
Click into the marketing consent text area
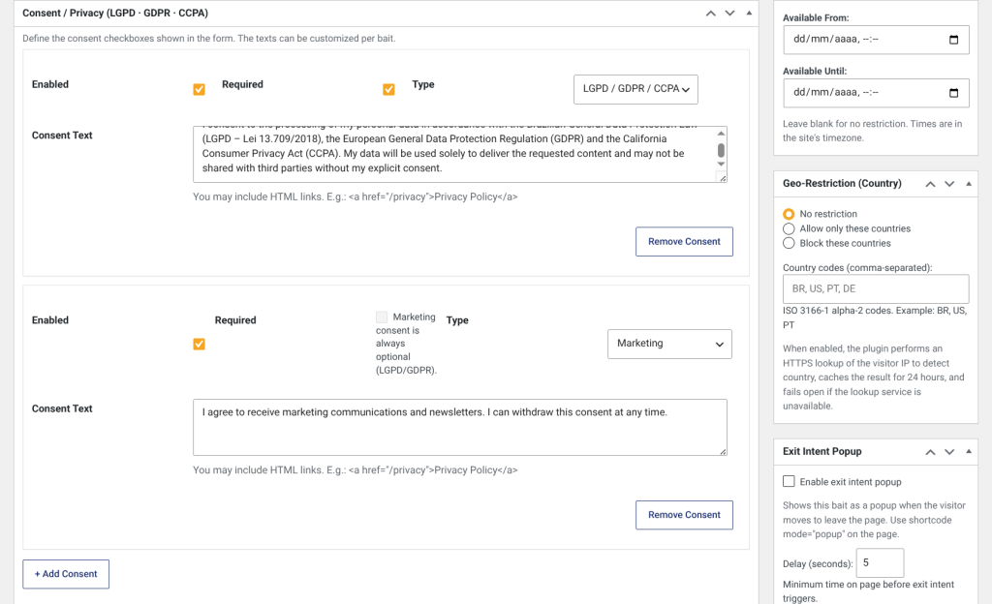tap(460, 427)
